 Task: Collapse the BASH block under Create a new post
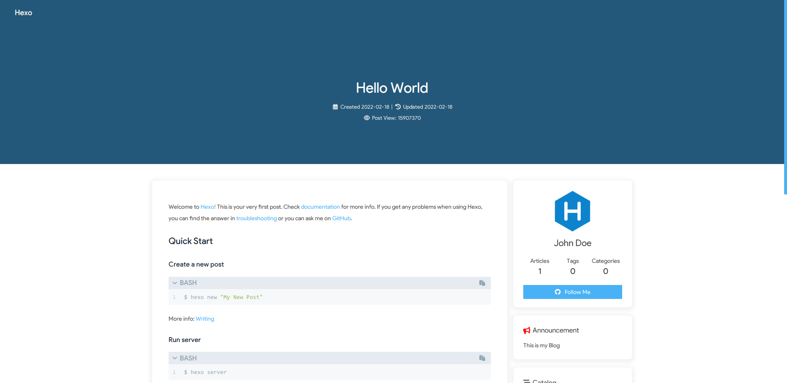coord(175,283)
